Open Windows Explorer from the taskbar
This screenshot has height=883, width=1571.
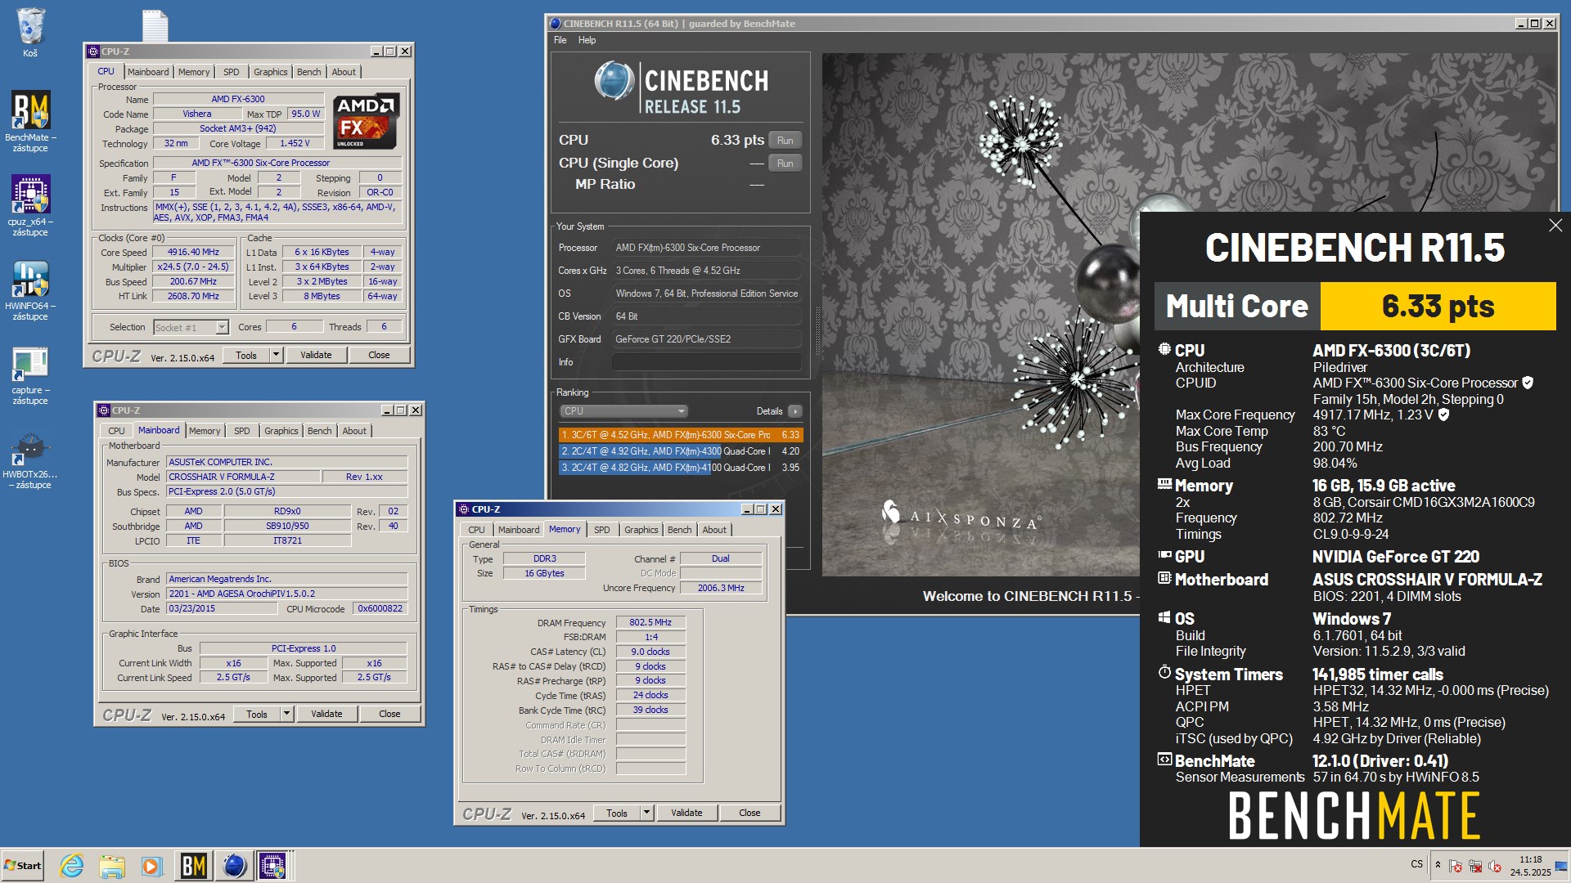pos(112,865)
